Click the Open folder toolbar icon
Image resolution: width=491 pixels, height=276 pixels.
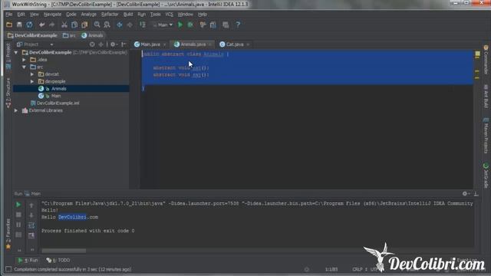coord(9,25)
